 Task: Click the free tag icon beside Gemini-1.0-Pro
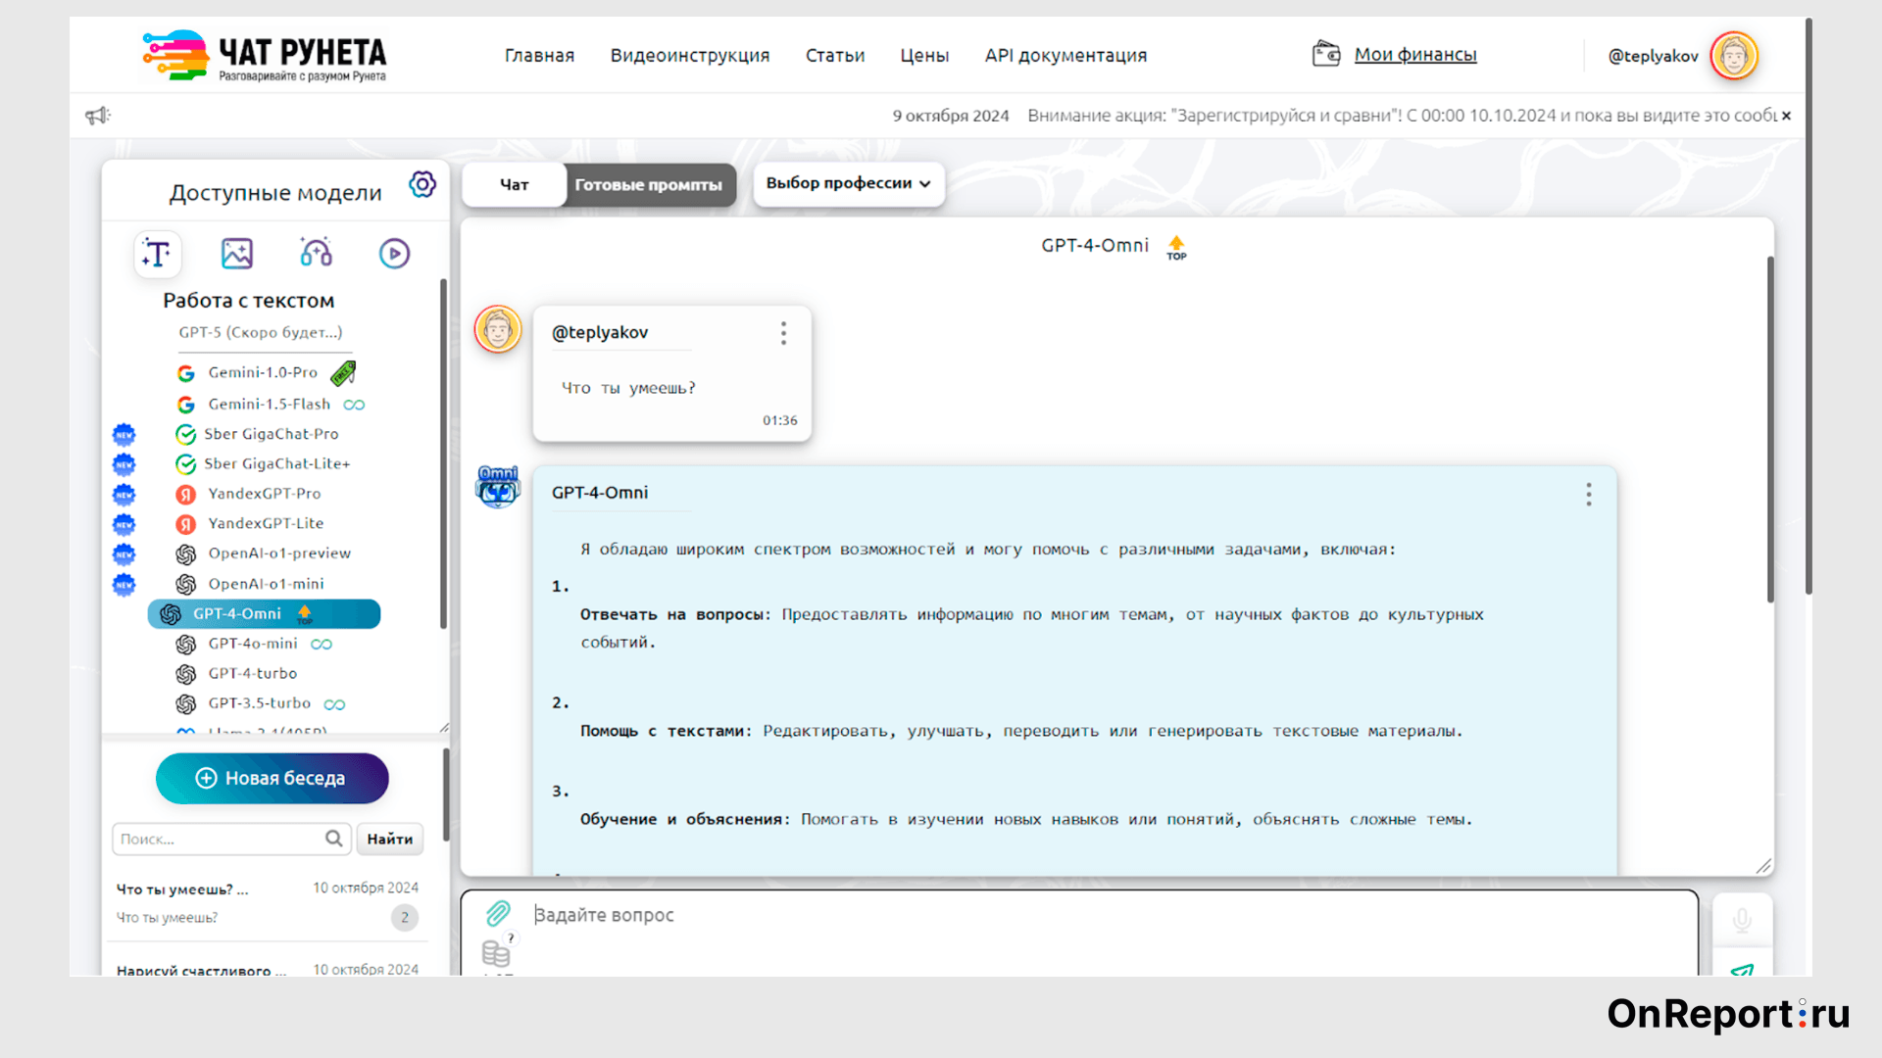click(x=343, y=373)
